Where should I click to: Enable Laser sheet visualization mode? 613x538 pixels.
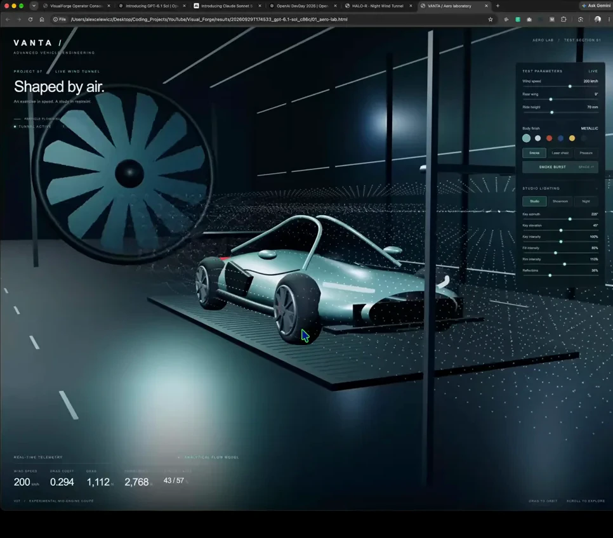pos(560,153)
